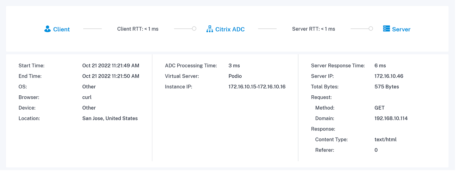The image size is (461, 172).
Task: Click the 'Server Response Time:' label
Action: click(338, 66)
